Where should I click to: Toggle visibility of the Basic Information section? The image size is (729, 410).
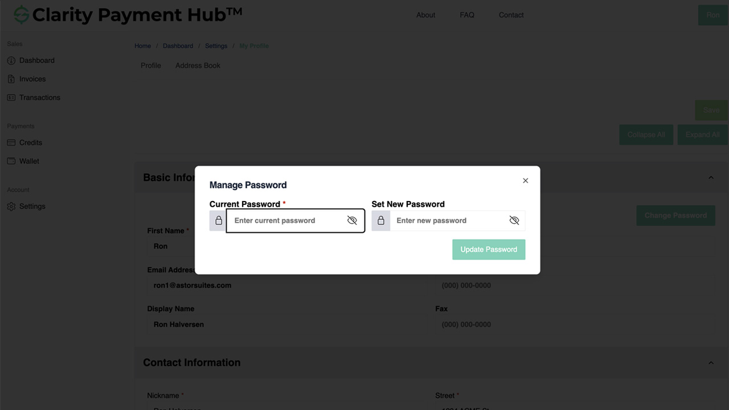click(711, 177)
